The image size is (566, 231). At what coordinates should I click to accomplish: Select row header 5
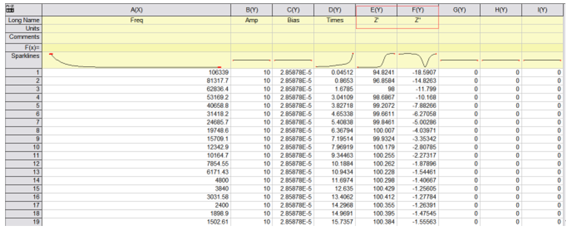tap(23, 105)
